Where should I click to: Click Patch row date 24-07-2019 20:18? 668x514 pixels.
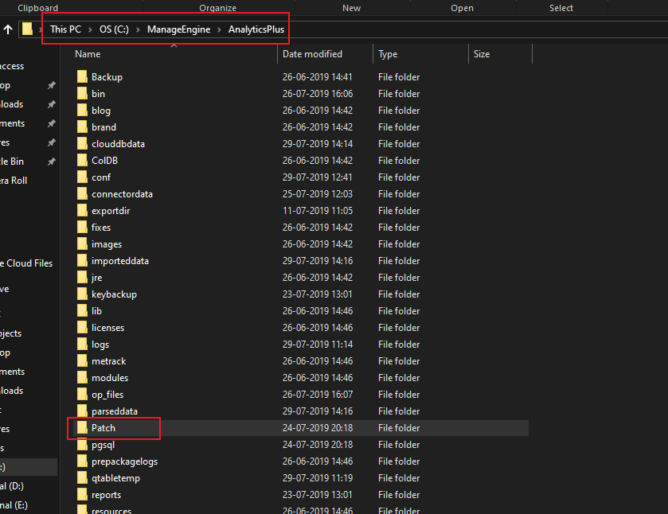tap(318, 428)
